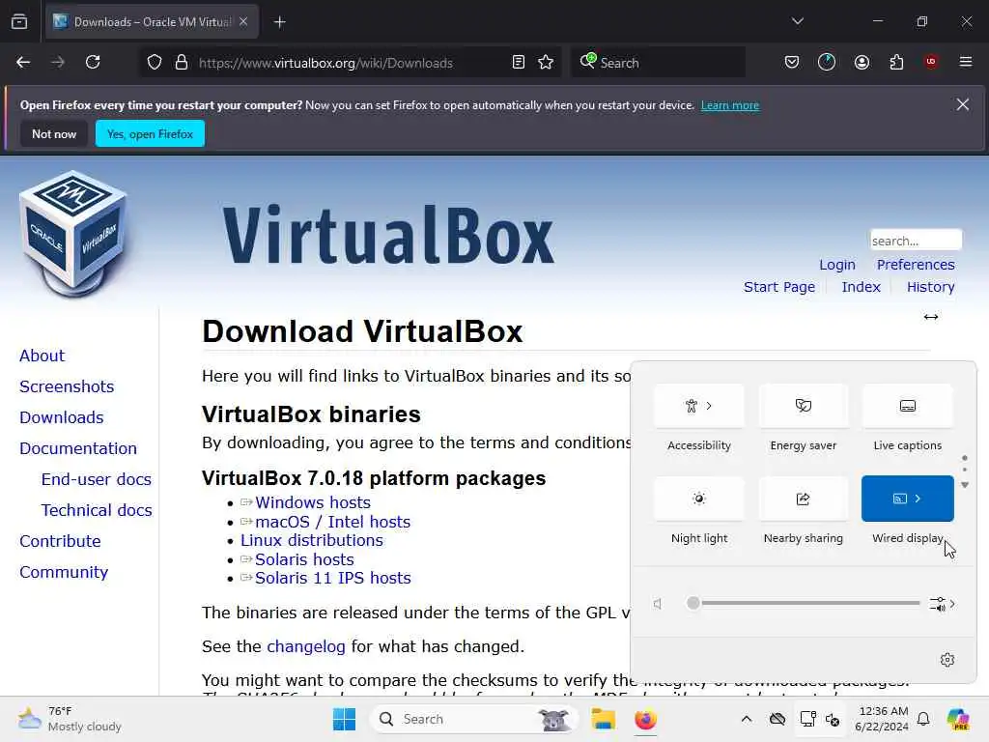Open Linux distributions link
This screenshot has height=742, width=989.
pos(312,541)
